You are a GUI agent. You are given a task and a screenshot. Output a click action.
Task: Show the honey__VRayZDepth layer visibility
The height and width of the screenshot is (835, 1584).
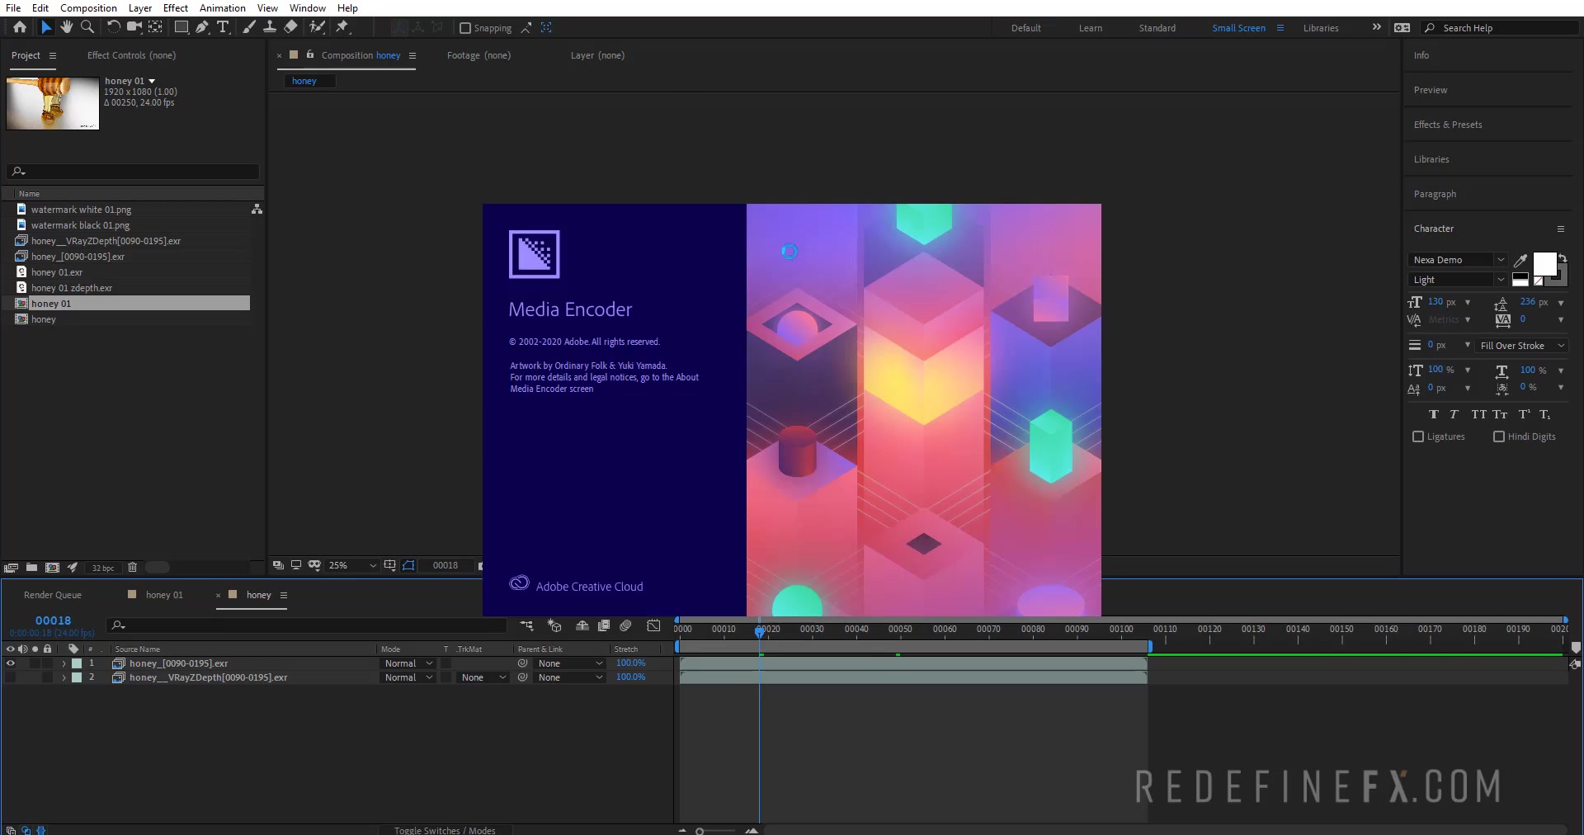point(10,677)
